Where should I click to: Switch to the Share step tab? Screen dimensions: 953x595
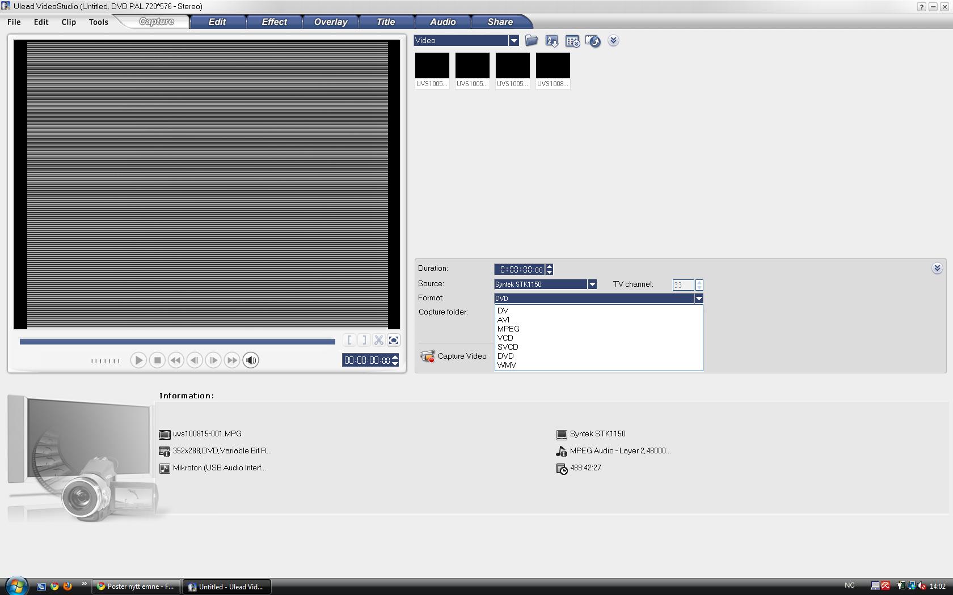pos(500,22)
